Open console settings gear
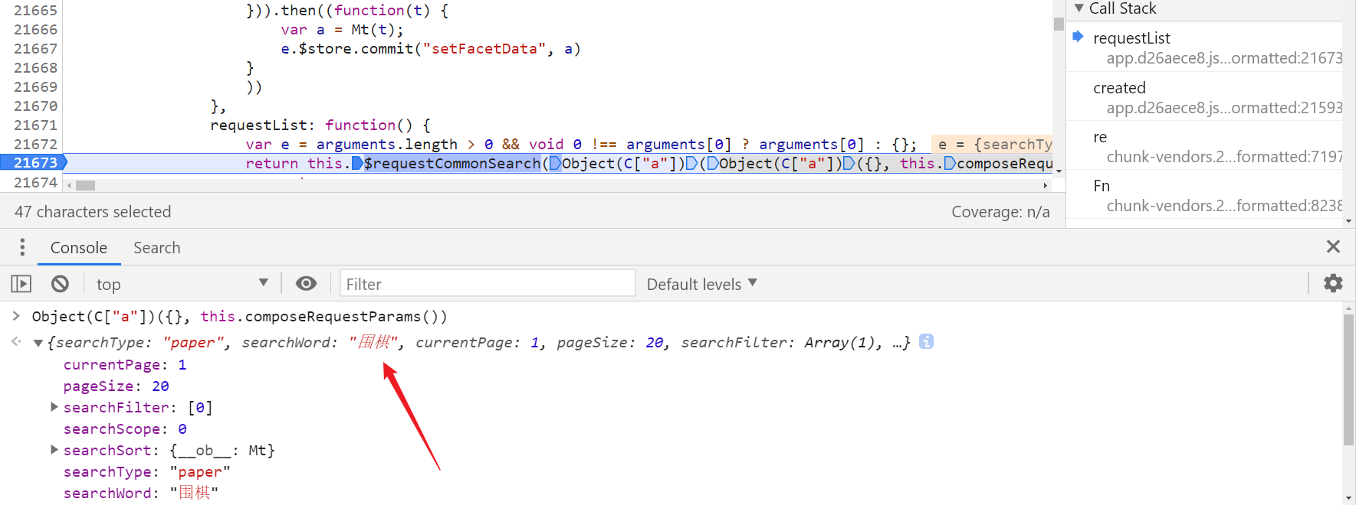 [x=1333, y=283]
